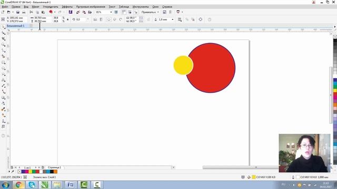Toggle show rulers button in toolbar
This screenshot has width=337, height=189.
pyautogui.click(x=124, y=12)
